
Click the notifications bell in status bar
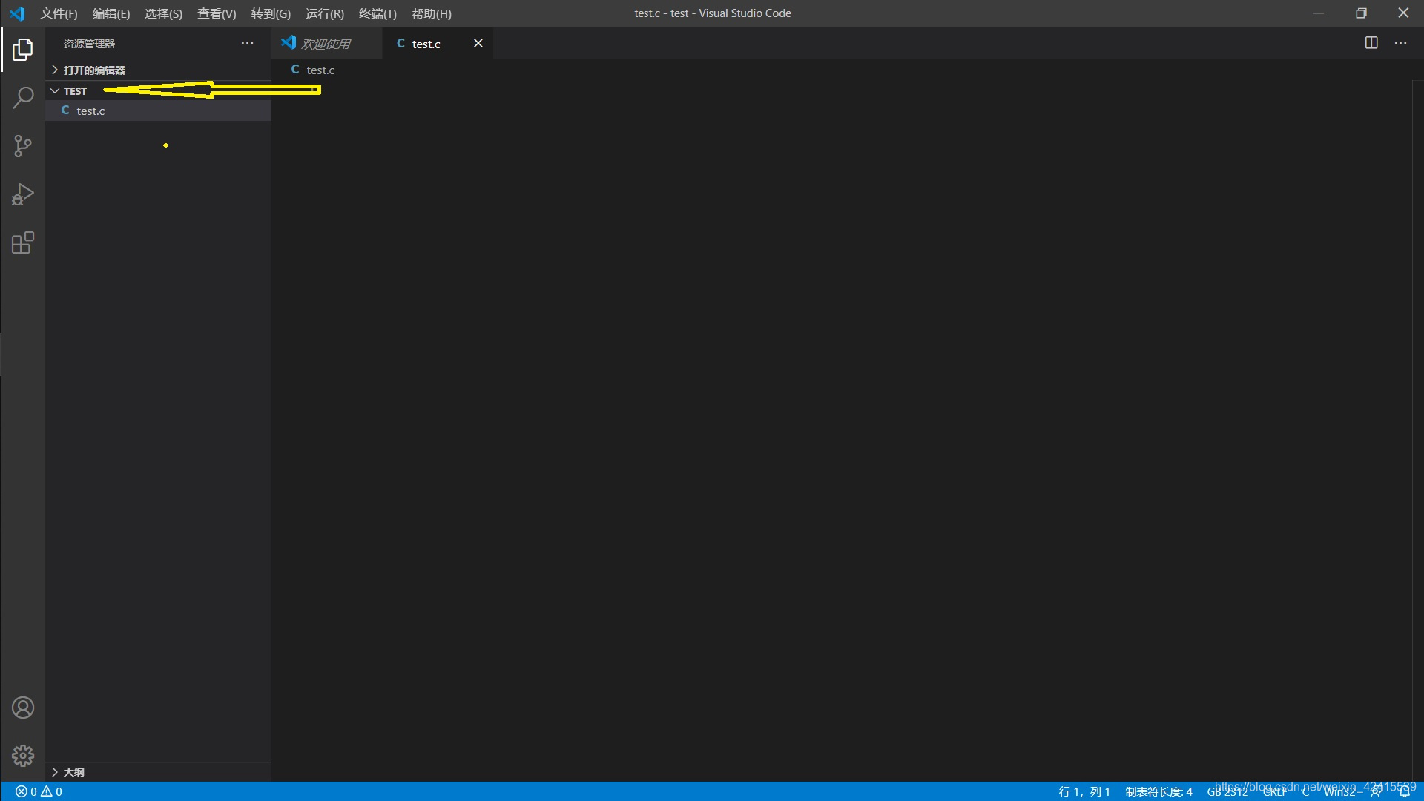click(1404, 791)
